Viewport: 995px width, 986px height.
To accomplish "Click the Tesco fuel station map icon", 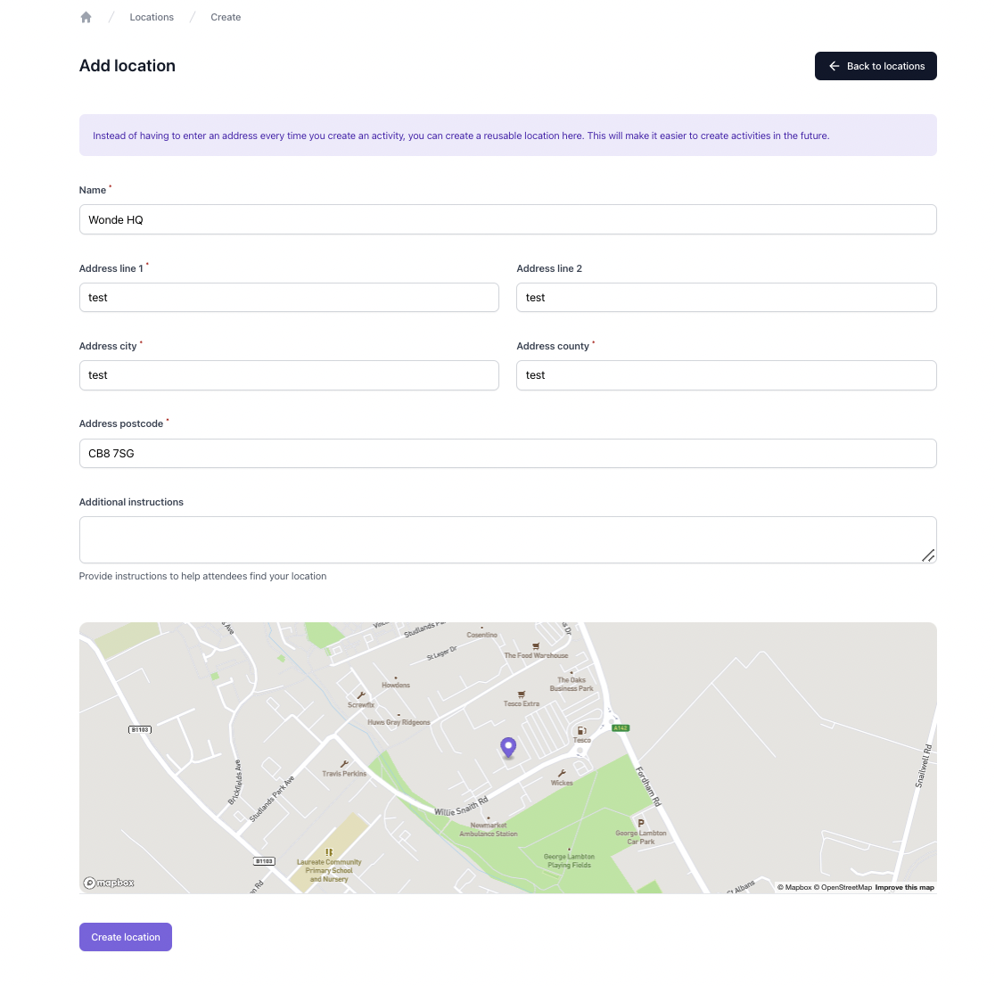I will tap(581, 731).
